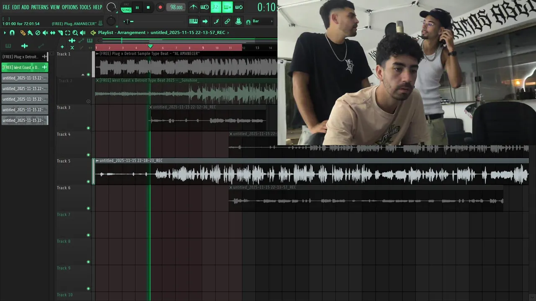Pause playback with the pause button
536x301 pixels.
(x=137, y=7)
